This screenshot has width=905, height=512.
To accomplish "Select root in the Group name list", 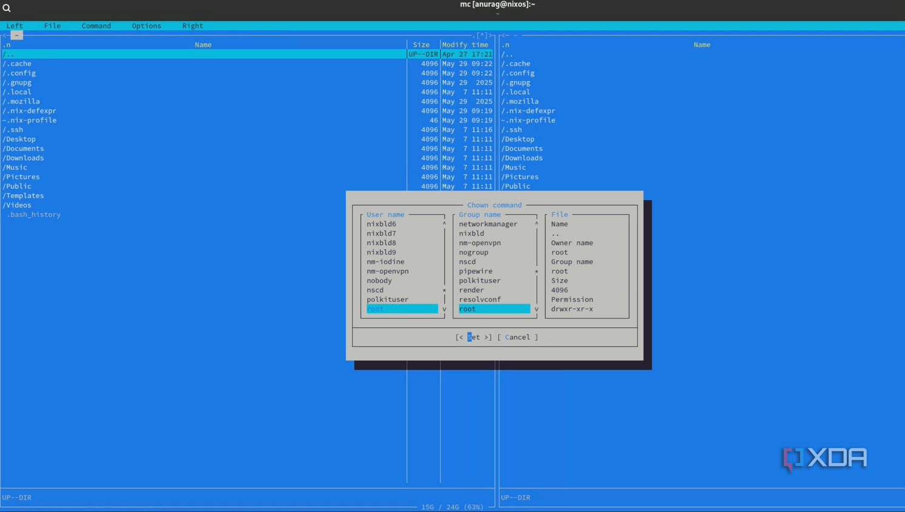I will [x=494, y=309].
